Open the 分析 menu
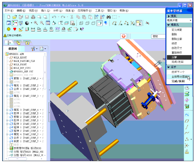Screen dimensions: 196x163 (56, 11)
